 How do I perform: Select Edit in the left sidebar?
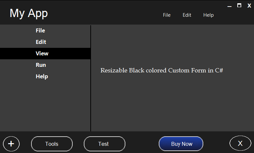(x=41, y=42)
